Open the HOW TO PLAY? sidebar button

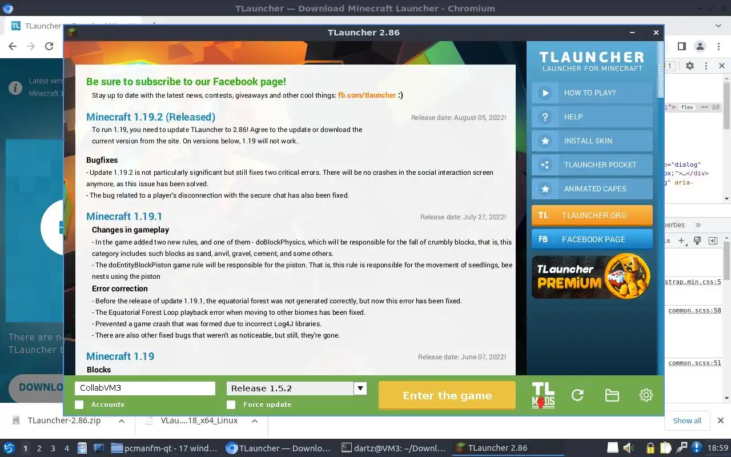point(592,93)
